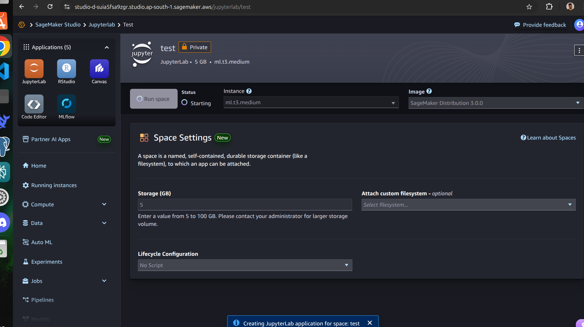This screenshot has width=584, height=327.
Task: Click the Private badge next to test
Action: coord(195,47)
